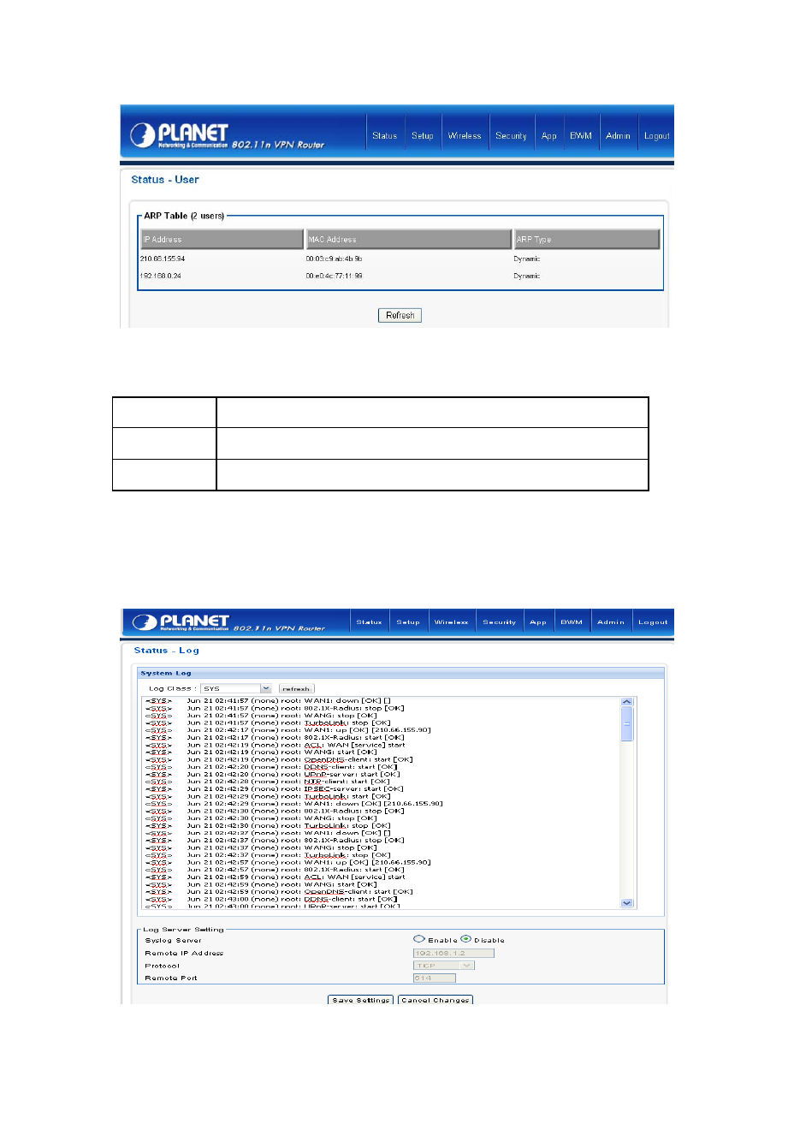Click the refresh button beside Log Class
The image size is (794, 1124).
[297, 688]
